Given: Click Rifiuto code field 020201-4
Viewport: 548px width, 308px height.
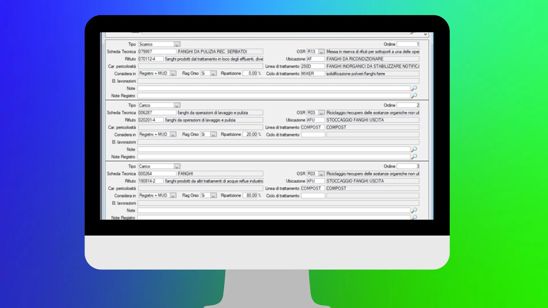Looking at the screenshot, I should pos(151,120).
